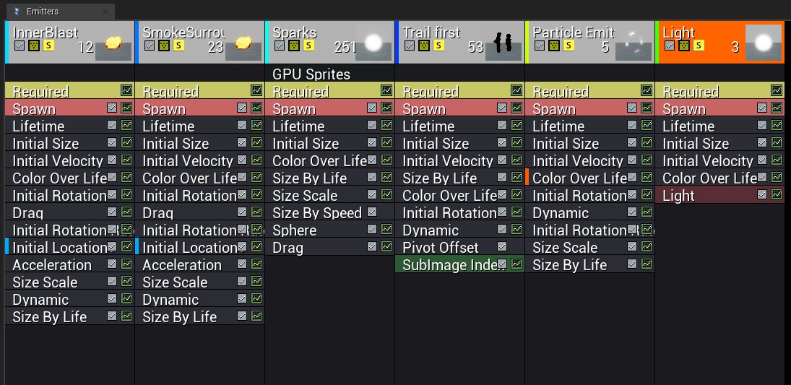The image size is (791, 385).
Task: Click Sparks emitter solo S icon
Action: [x=308, y=46]
